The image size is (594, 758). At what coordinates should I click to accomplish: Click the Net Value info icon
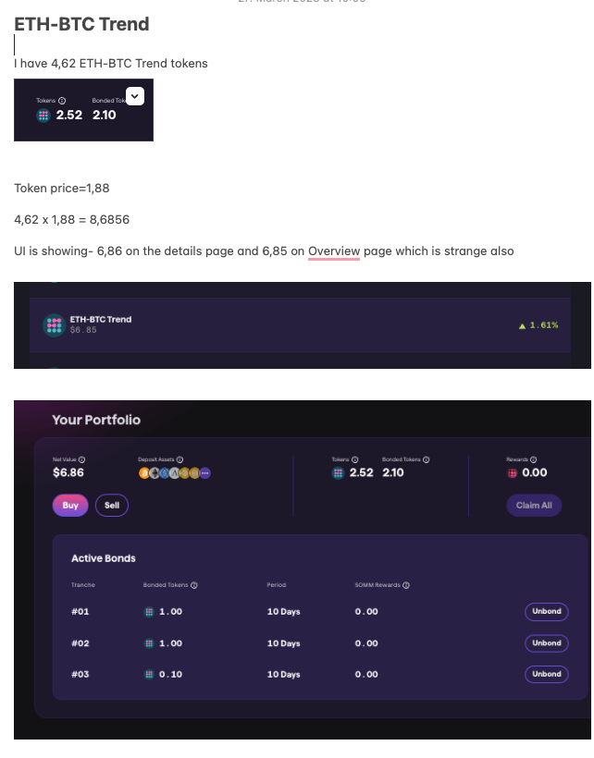pyautogui.click(x=81, y=458)
